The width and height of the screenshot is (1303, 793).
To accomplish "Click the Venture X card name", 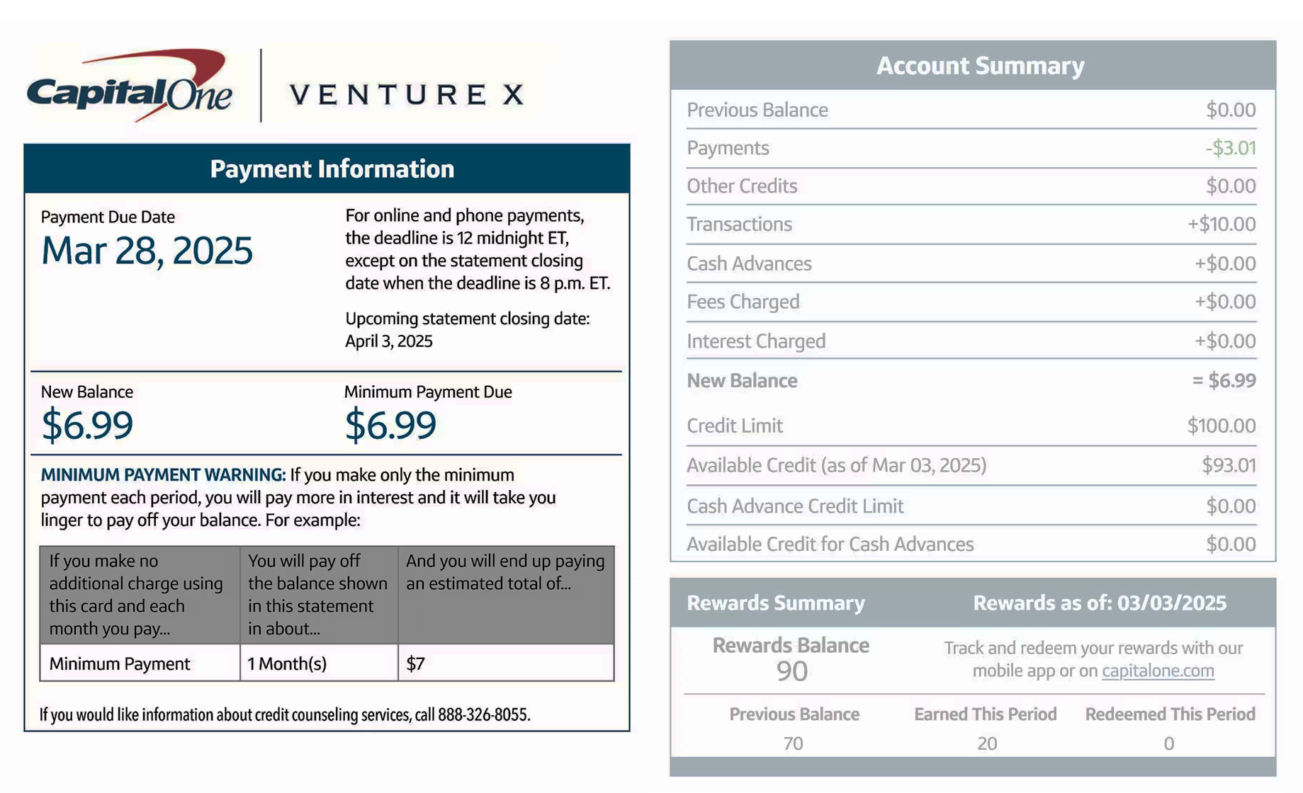I will pos(407,94).
